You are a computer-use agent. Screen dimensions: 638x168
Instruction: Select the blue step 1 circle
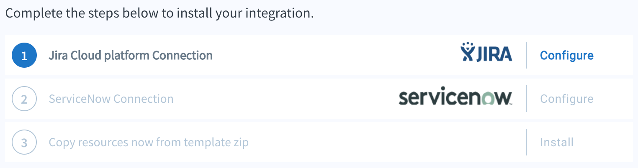pyautogui.click(x=24, y=55)
